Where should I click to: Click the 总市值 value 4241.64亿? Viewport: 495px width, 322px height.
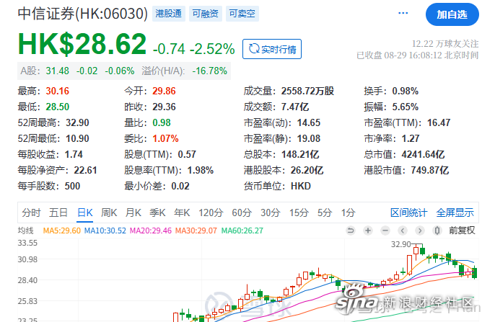click(423, 154)
